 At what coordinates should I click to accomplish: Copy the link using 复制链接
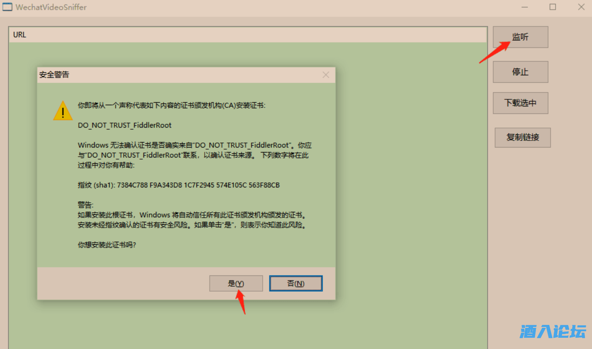pyautogui.click(x=523, y=138)
